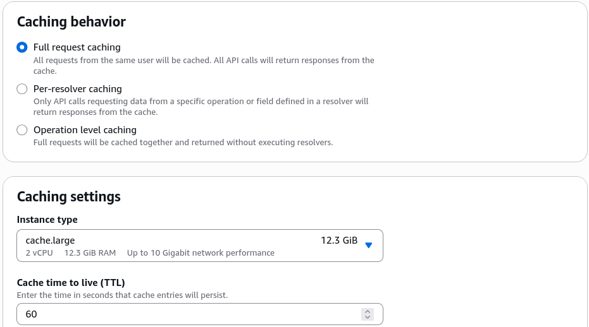Click the 'Per-resolver caching' label text

click(x=78, y=89)
